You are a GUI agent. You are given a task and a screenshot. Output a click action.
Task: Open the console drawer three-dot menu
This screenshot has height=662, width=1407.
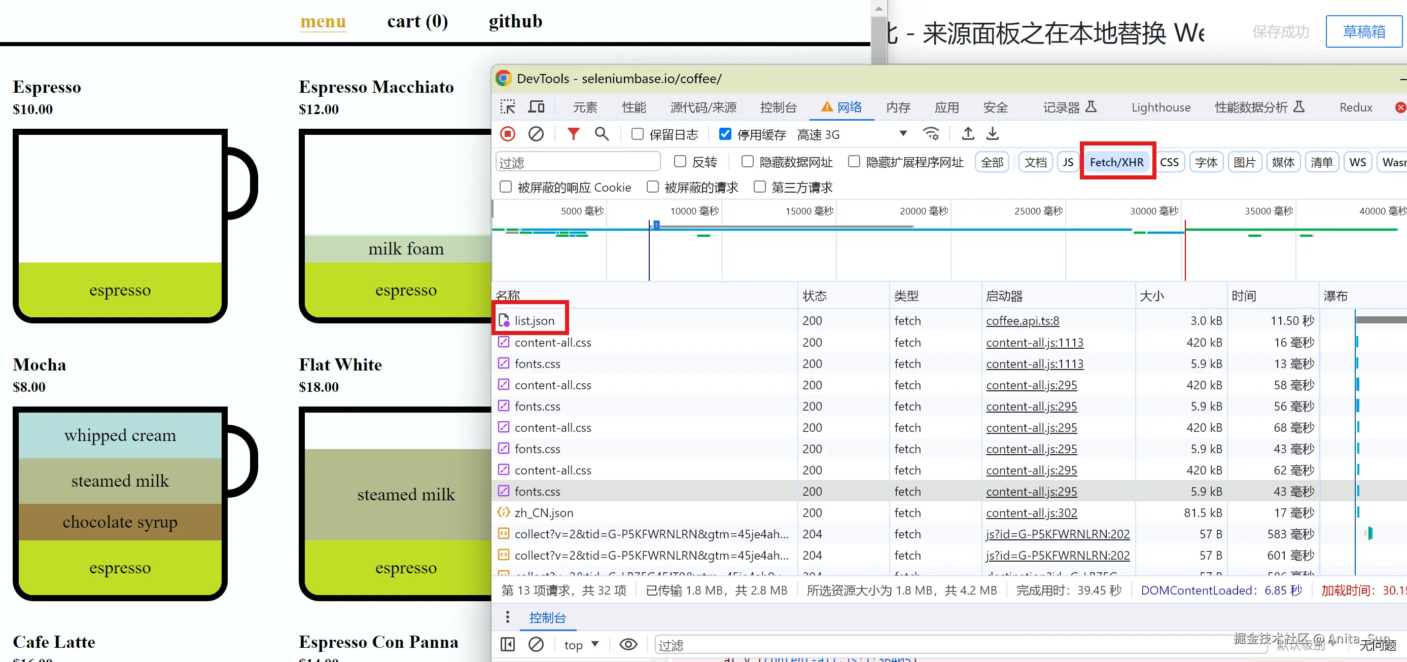pyautogui.click(x=507, y=617)
